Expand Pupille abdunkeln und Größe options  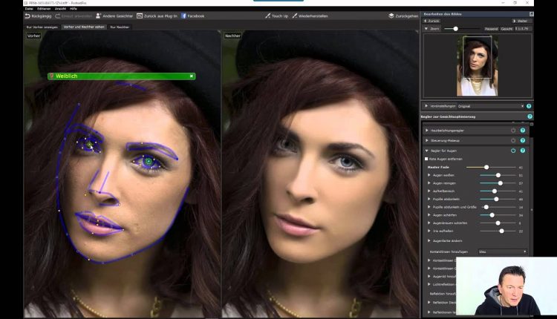tap(429, 207)
